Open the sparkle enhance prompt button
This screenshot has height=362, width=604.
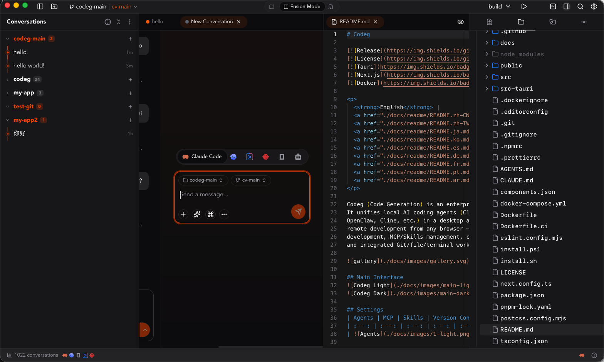pyautogui.click(x=197, y=214)
